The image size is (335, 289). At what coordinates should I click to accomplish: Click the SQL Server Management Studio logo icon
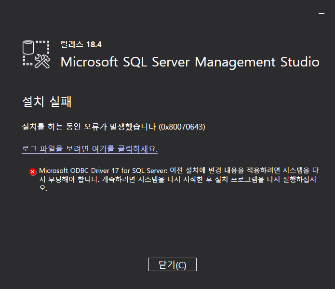click(x=36, y=54)
